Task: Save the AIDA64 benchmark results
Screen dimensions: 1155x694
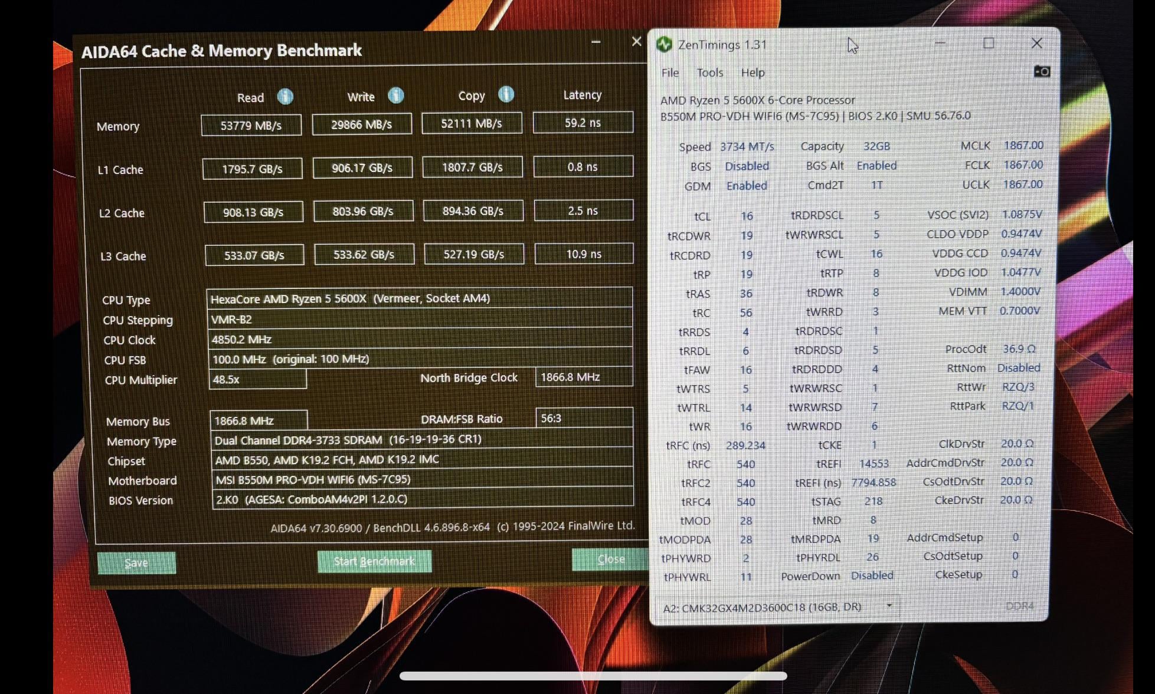Action: [x=136, y=563]
